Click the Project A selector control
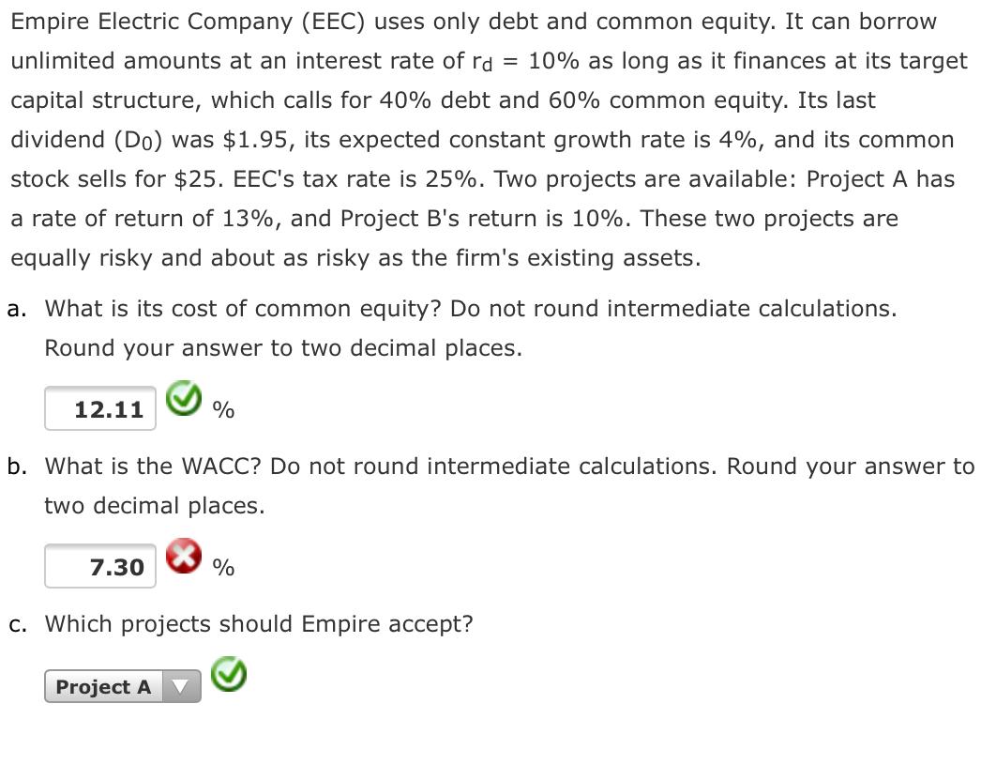 point(122,686)
